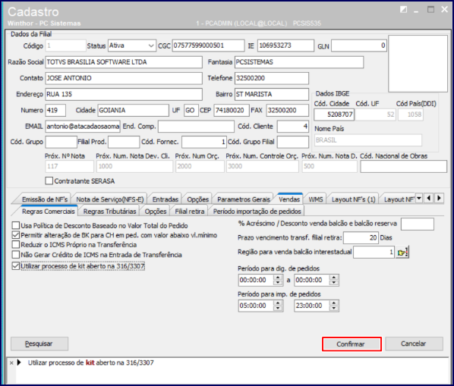Switch to the WMS tab
Viewport: 454px width, 386px height.
(316, 199)
